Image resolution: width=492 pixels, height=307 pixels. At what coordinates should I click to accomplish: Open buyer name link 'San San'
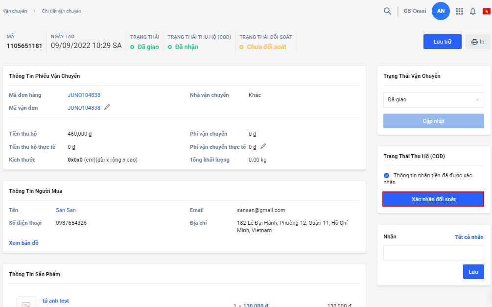[66, 210]
